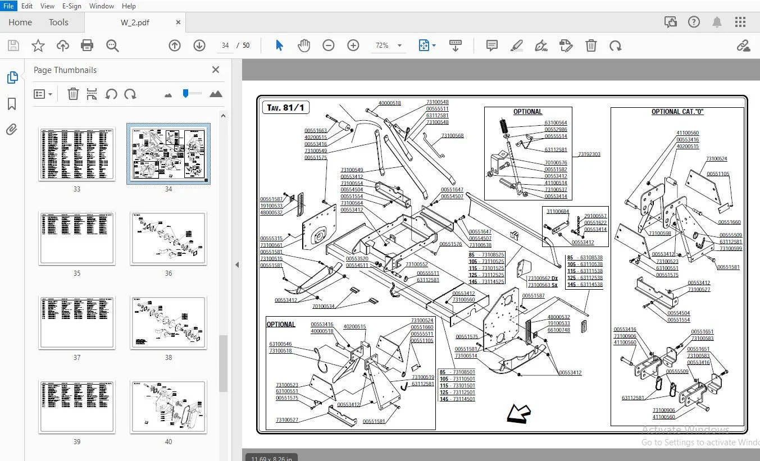Rotate thumbnail pages counterclockwise

[x=111, y=94]
